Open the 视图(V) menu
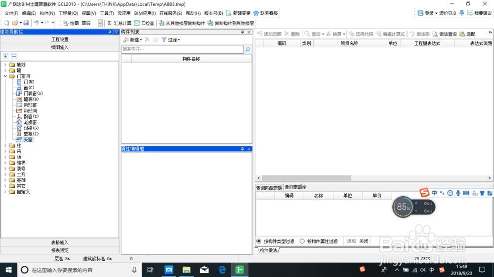The height and width of the screenshot is (277, 494). (88, 13)
